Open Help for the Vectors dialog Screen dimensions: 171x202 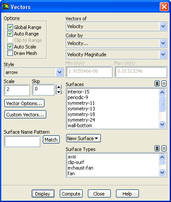(127, 194)
